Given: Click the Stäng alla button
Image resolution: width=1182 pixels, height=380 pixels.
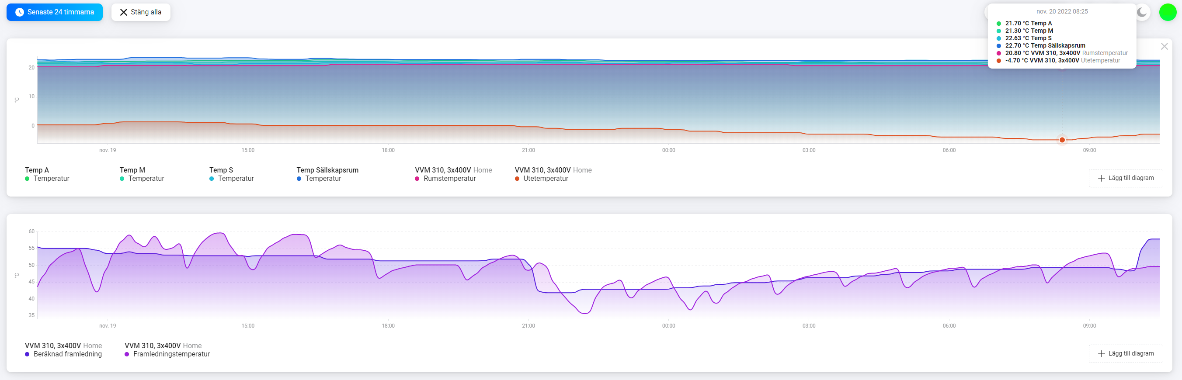Looking at the screenshot, I should pos(141,12).
